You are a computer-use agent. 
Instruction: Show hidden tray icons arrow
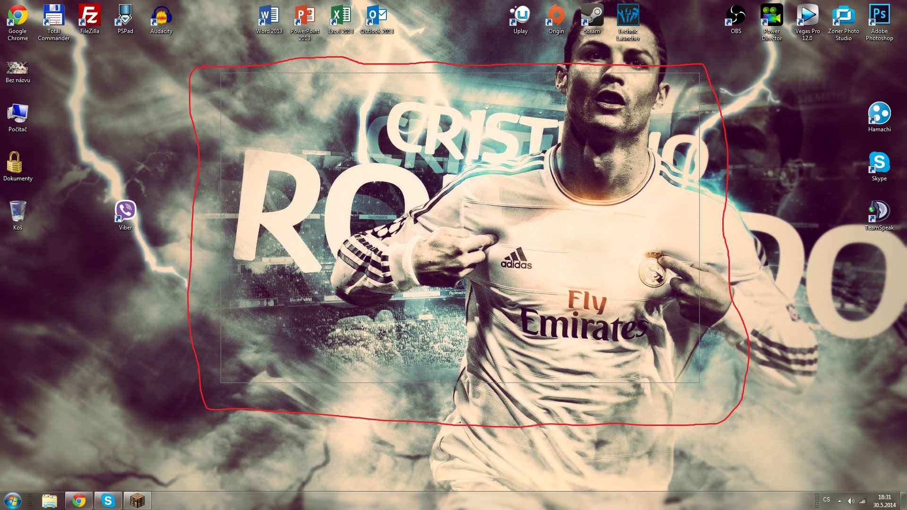839,501
